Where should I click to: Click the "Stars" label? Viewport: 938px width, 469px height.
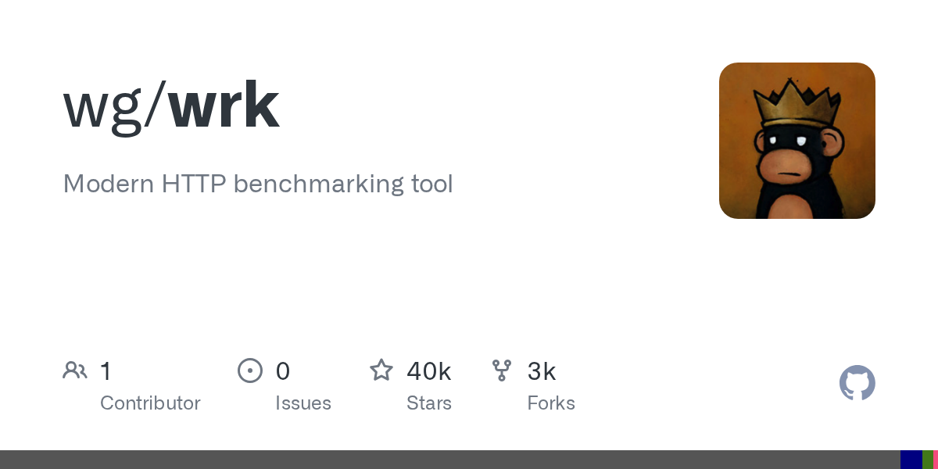tap(429, 403)
